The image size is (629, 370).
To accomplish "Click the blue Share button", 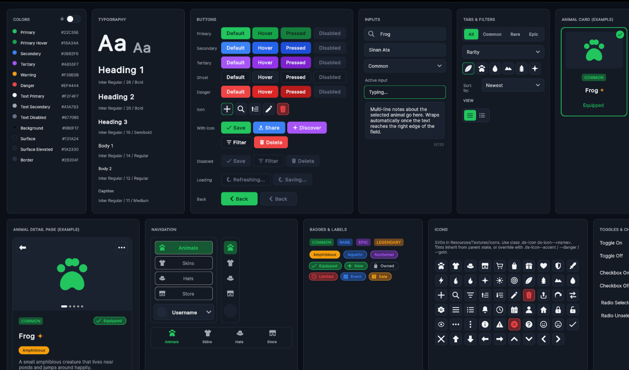I will click(269, 128).
